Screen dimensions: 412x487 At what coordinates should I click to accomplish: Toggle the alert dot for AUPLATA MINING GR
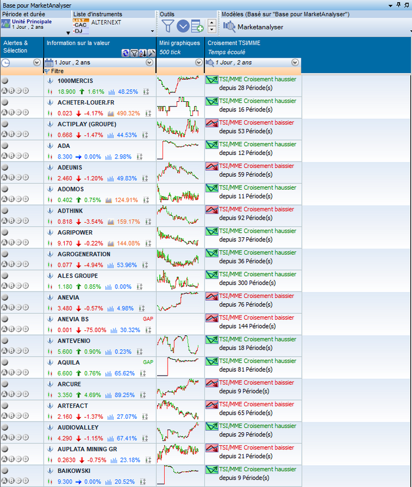tap(4, 449)
